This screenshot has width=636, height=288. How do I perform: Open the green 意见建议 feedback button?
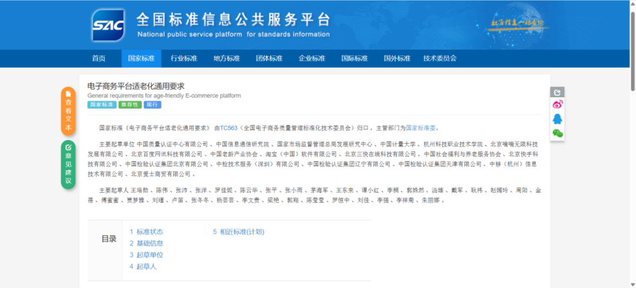tap(68, 165)
